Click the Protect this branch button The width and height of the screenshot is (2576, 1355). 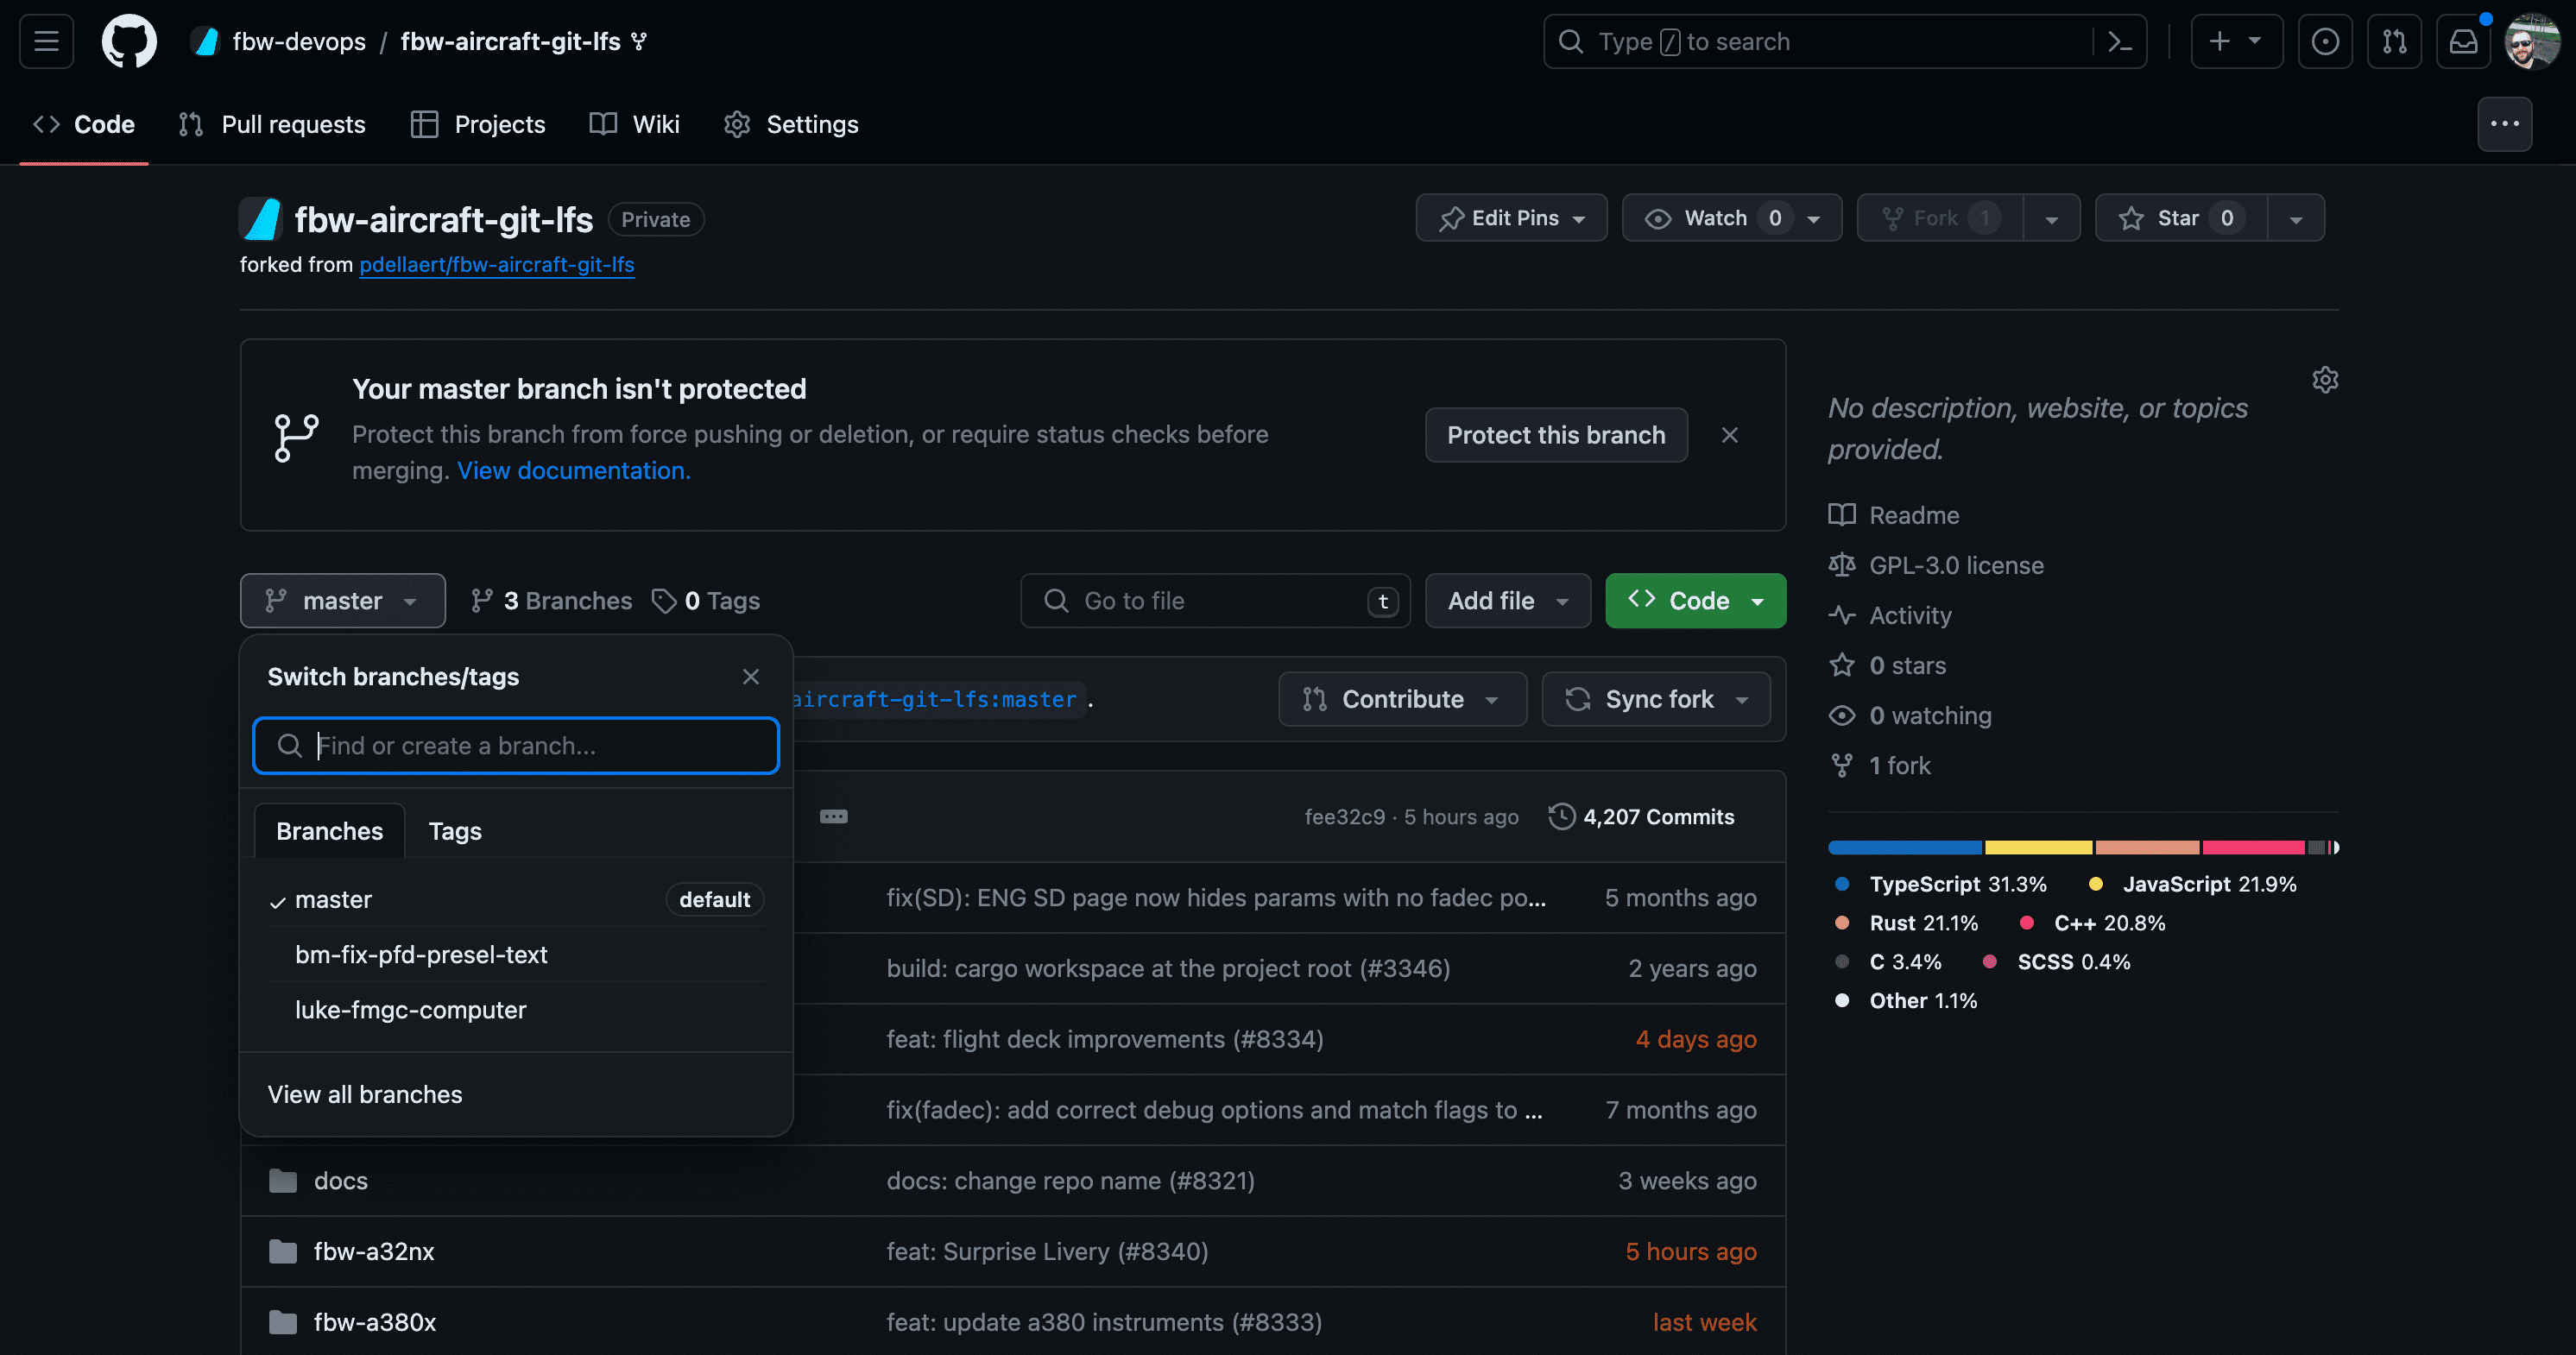pyautogui.click(x=1555, y=435)
